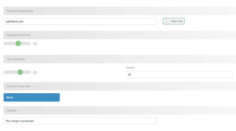Click the Rotation label

pos(130,68)
